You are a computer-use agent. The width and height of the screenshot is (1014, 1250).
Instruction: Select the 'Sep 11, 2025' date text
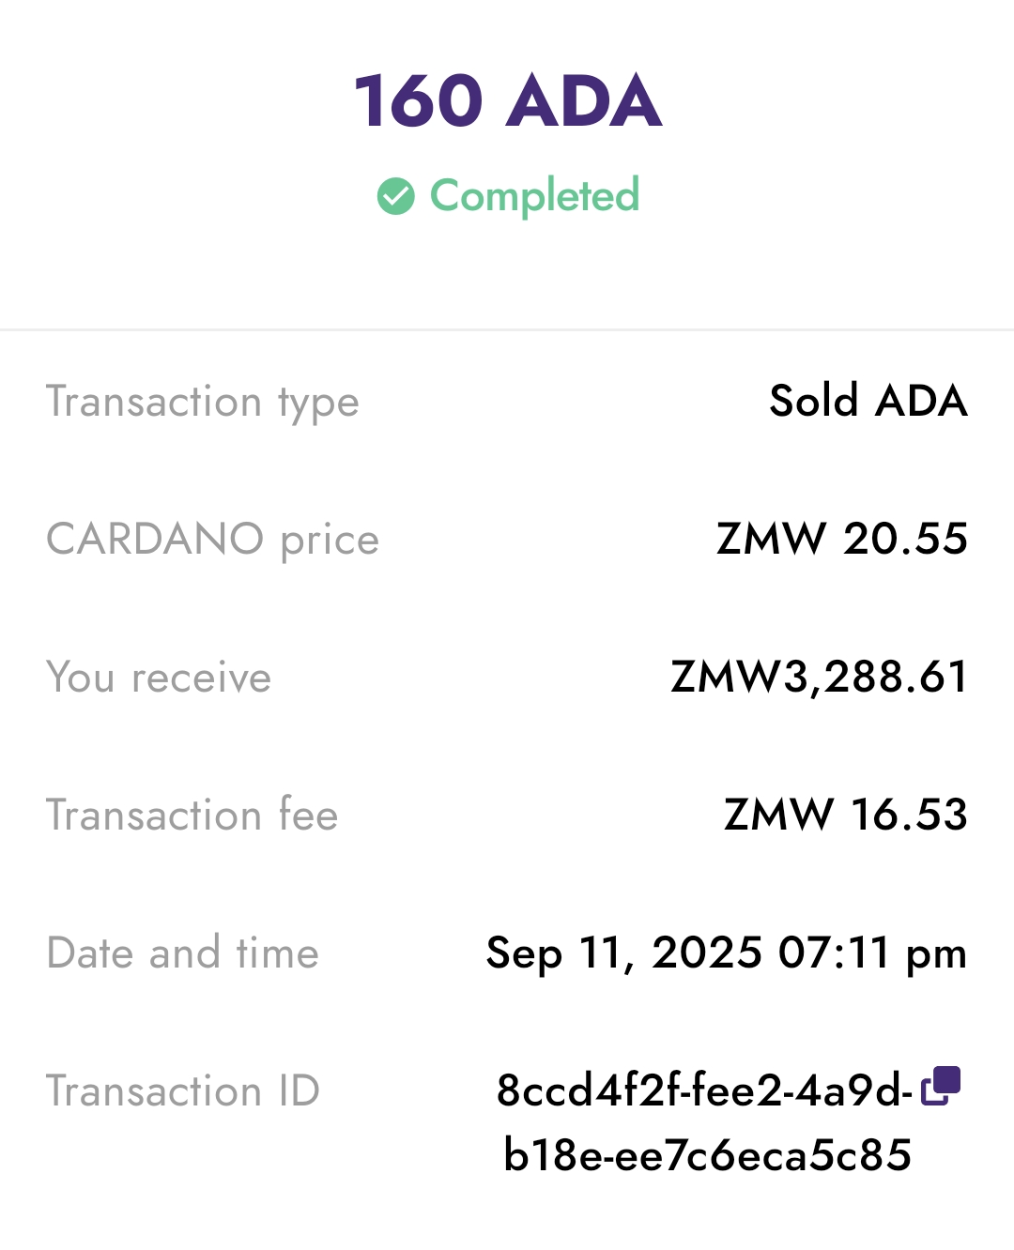(624, 953)
